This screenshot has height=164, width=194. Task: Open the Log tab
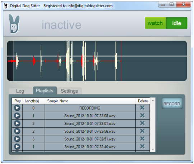20,91
